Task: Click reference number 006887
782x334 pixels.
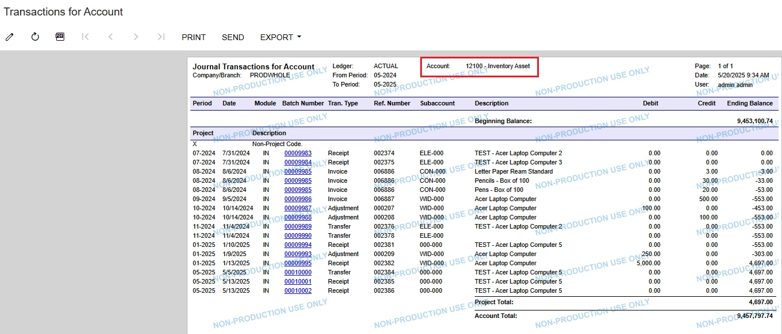Action: pos(384,199)
